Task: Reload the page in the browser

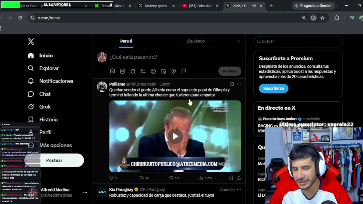Action: pyautogui.click(x=20, y=18)
